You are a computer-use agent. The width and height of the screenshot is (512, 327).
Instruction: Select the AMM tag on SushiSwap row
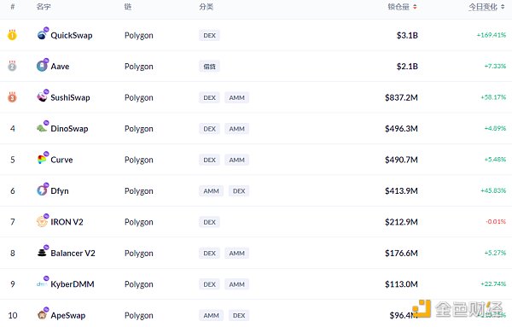(236, 97)
